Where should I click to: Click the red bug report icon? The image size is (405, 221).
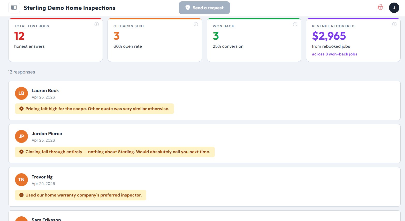click(x=380, y=7)
